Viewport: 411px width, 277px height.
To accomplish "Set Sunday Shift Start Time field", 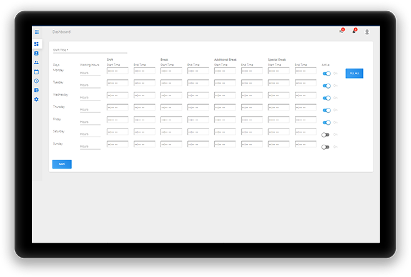I will (117, 144).
